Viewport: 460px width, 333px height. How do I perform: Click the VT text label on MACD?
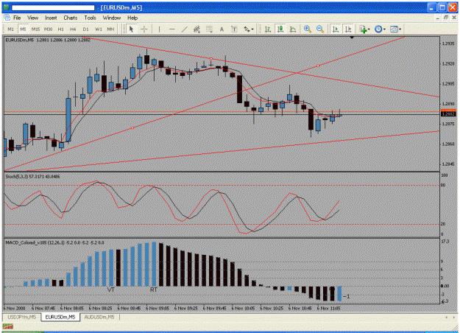pos(111,290)
